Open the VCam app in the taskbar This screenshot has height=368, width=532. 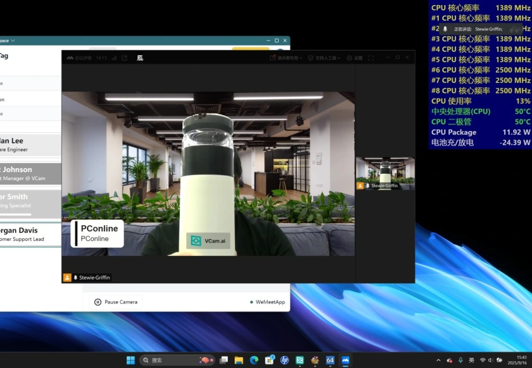[x=300, y=360]
